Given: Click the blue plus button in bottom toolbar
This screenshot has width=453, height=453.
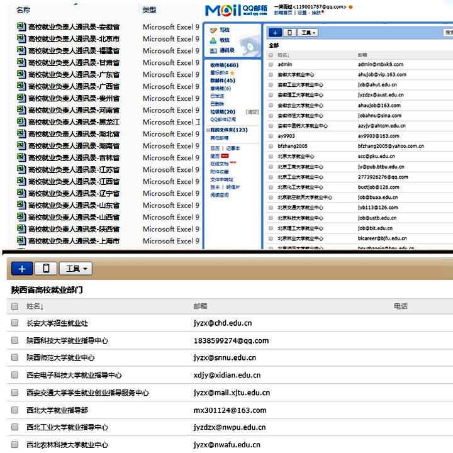Looking at the screenshot, I should coord(22,269).
